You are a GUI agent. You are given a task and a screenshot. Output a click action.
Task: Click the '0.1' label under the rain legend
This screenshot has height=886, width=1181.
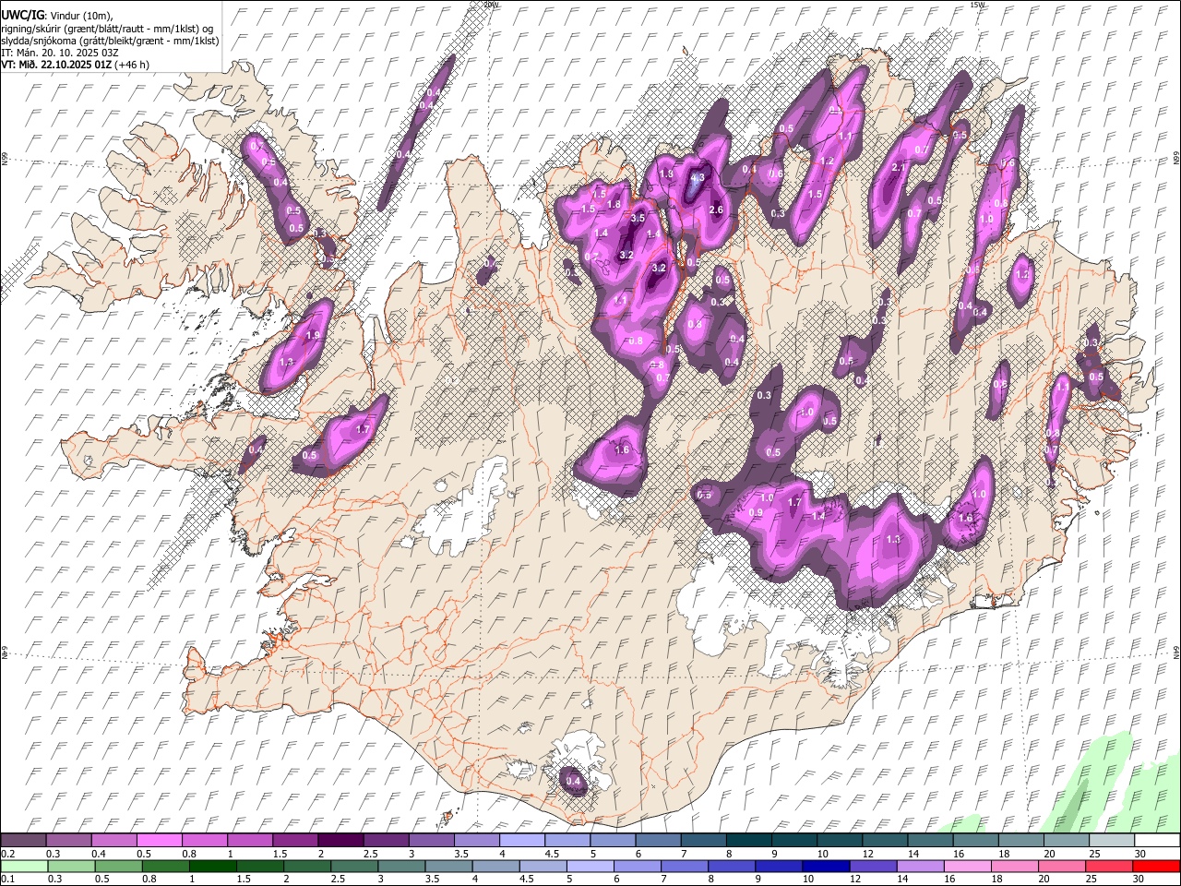(x=8, y=879)
